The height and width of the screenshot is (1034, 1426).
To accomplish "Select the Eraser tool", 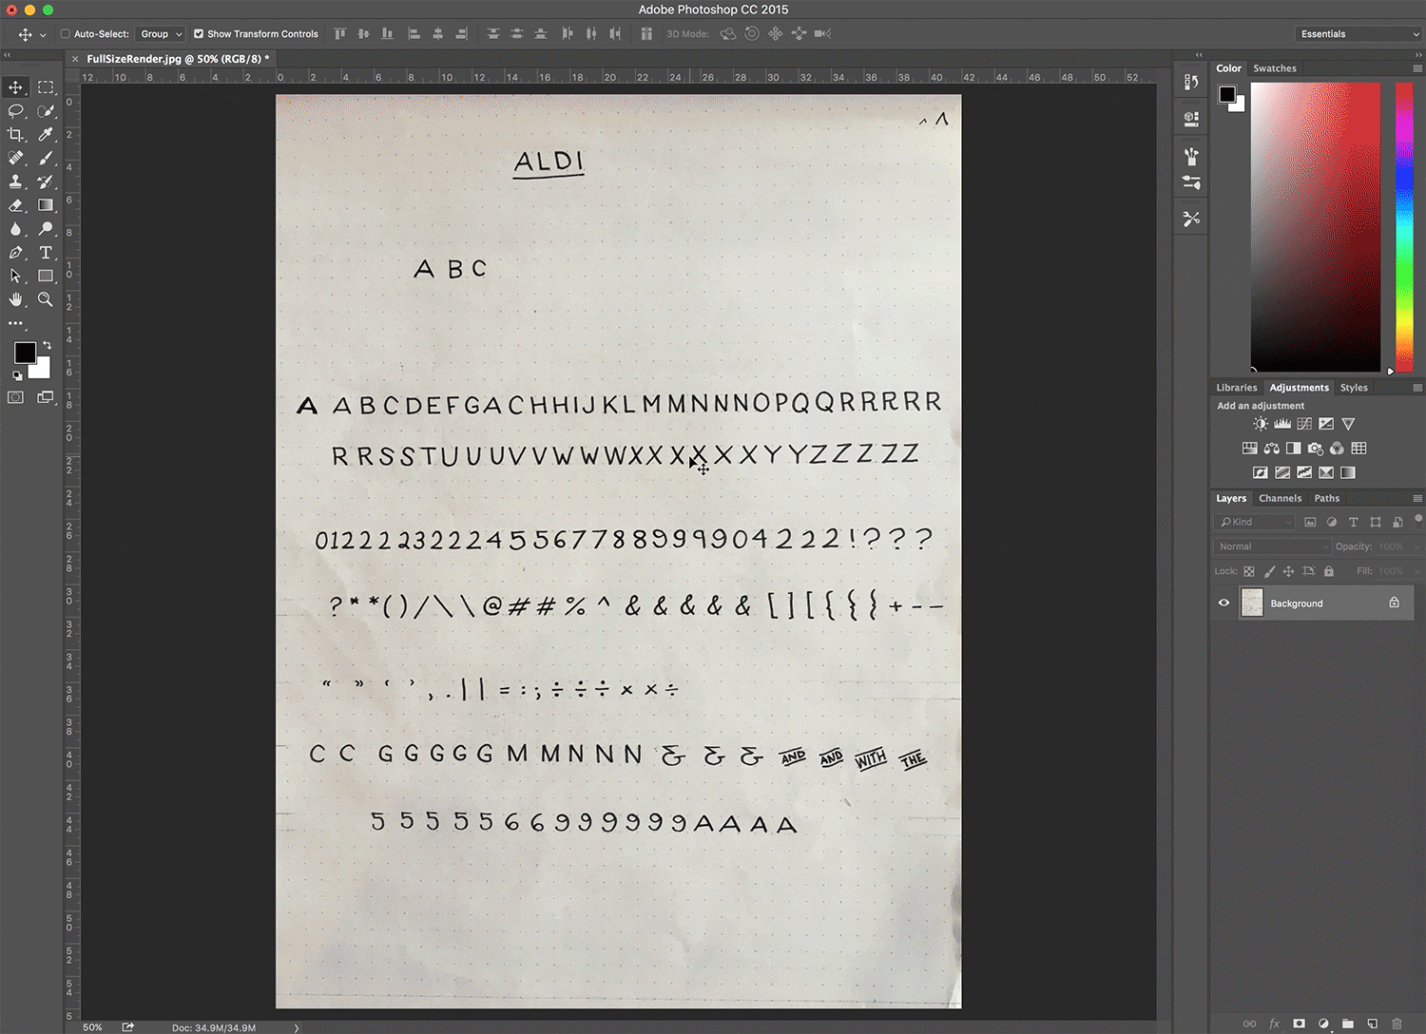I will pos(15,205).
